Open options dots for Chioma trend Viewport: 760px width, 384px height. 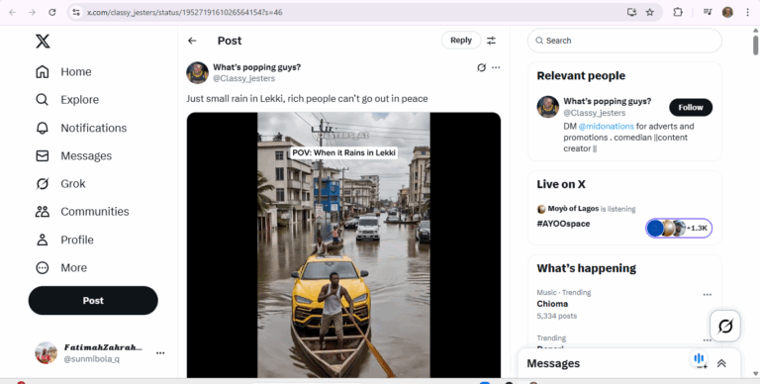coord(708,294)
